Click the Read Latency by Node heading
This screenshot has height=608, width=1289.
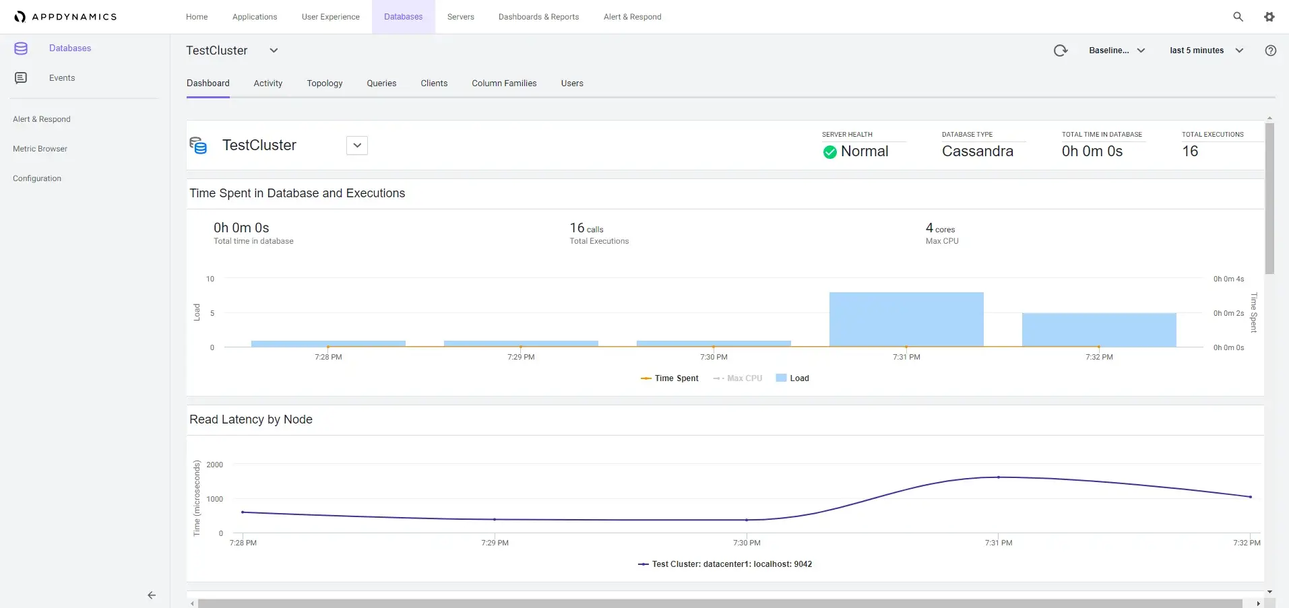[251, 419]
